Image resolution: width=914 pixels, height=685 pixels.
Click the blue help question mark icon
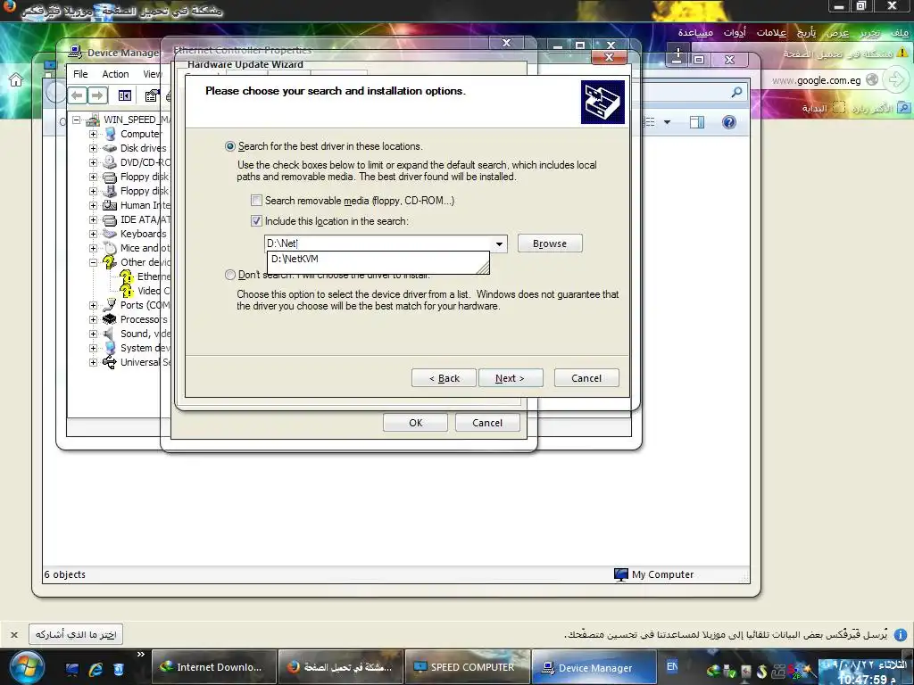pos(728,122)
